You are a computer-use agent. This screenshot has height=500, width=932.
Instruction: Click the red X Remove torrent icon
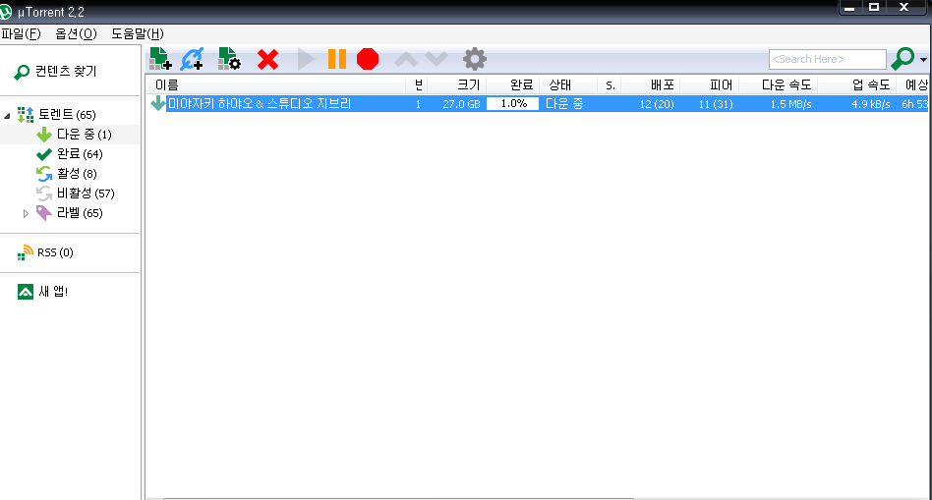pos(267,59)
